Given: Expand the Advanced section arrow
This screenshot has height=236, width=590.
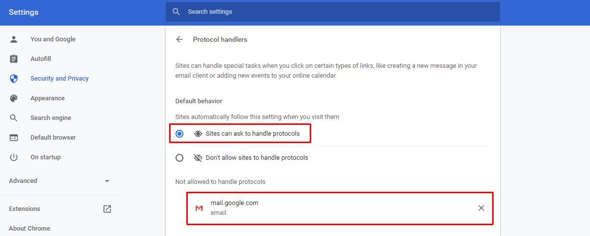Looking at the screenshot, I should (107, 181).
